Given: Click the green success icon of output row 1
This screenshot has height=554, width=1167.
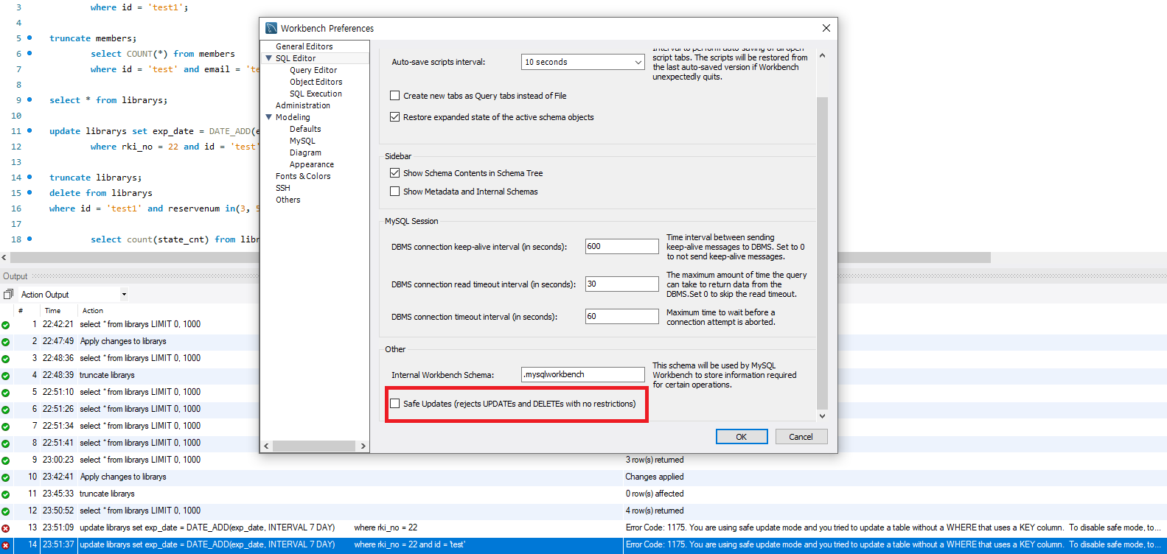Looking at the screenshot, I should coord(6,325).
